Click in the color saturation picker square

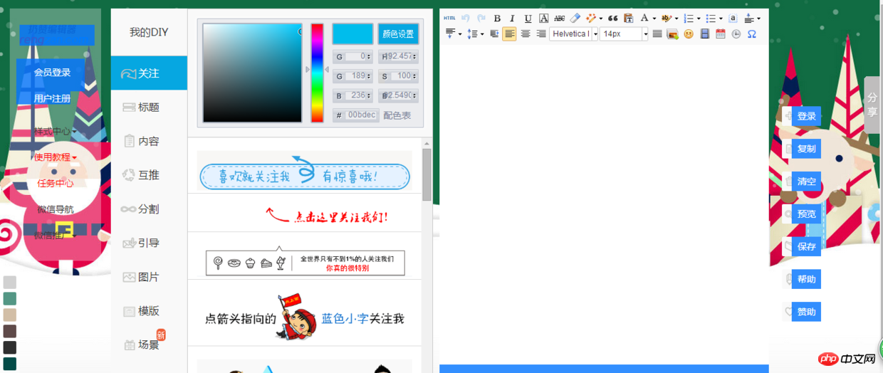(x=253, y=73)
